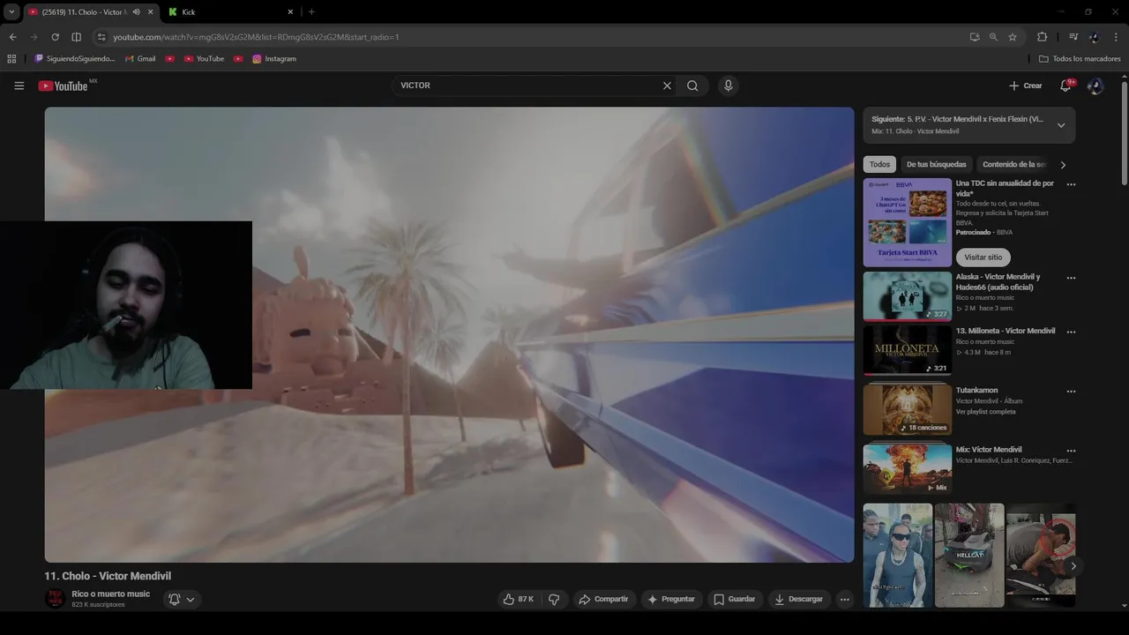Show more filter chips arrow
This screenshot has height=635, width=1129.
1063,164
